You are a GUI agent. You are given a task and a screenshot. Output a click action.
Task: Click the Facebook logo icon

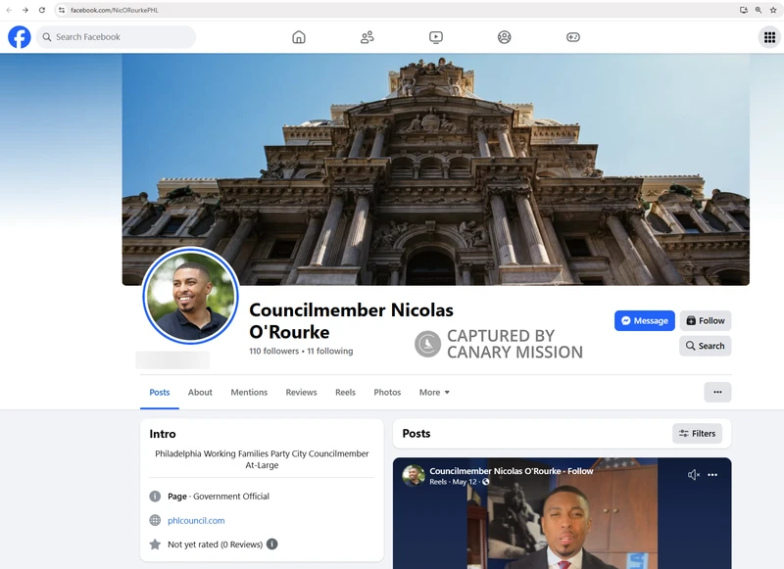20,37
